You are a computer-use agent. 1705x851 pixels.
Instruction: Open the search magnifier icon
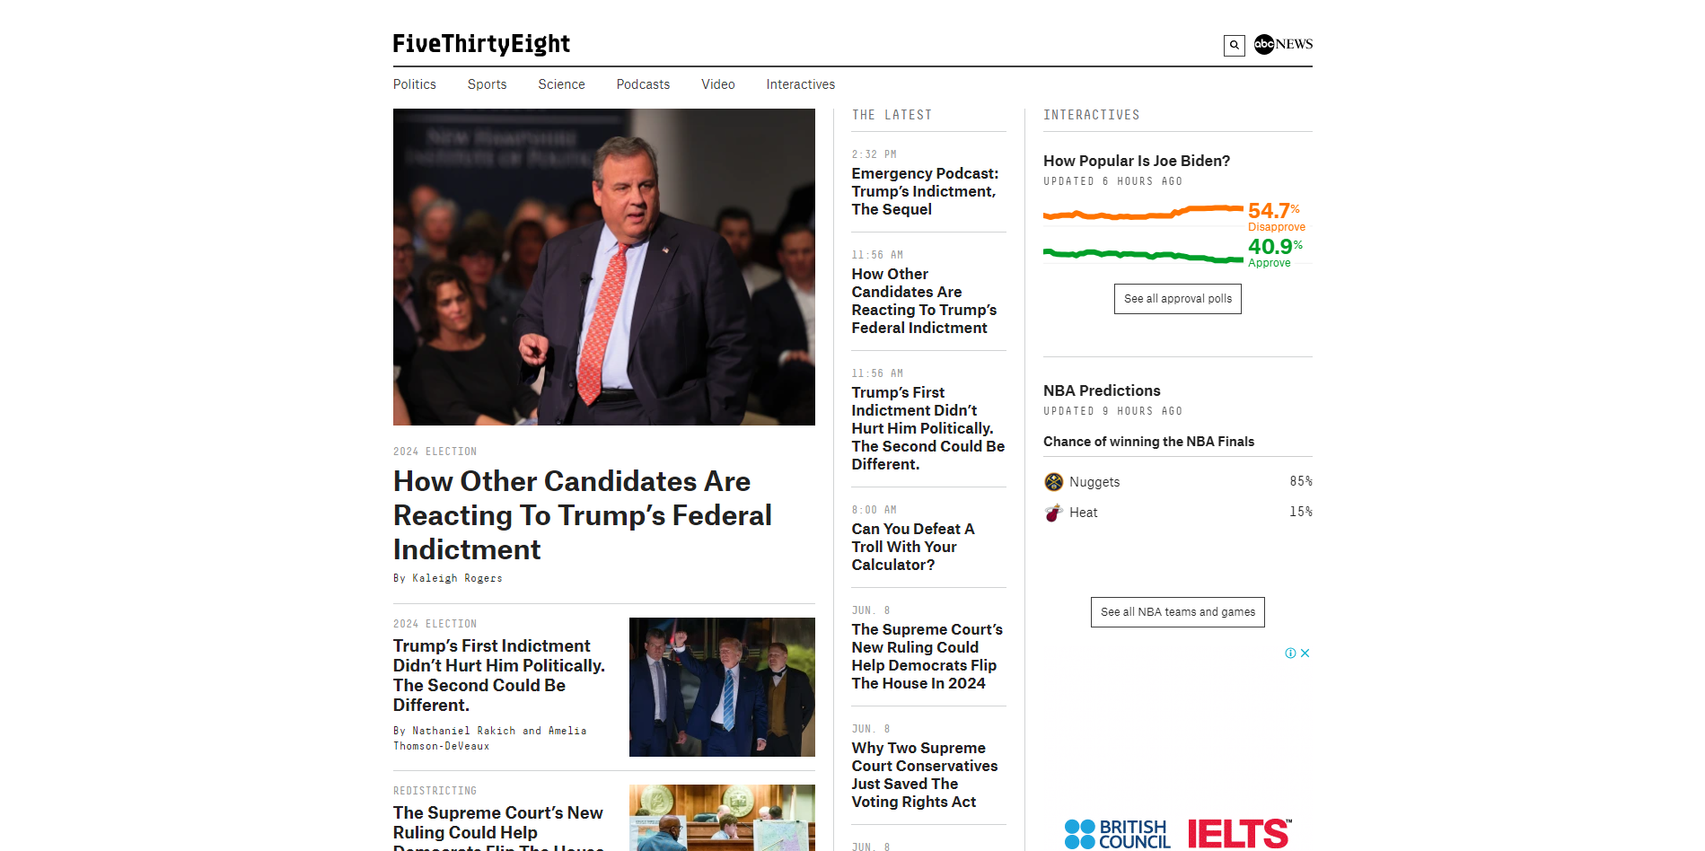(x=1234, y=45)
